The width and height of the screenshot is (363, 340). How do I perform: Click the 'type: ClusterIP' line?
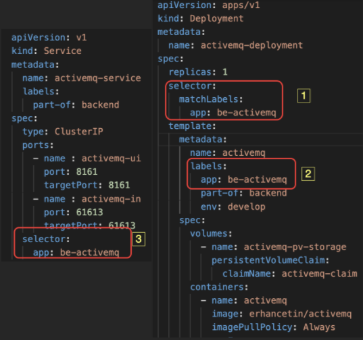[62, 132]
